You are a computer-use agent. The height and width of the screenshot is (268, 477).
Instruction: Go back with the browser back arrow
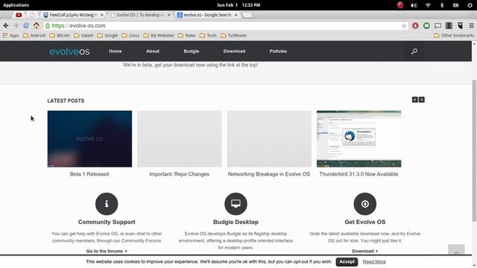pyautogui.click(x=6, y=25)
